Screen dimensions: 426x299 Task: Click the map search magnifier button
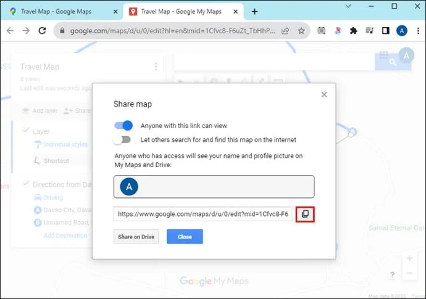(x=393, y=62)
